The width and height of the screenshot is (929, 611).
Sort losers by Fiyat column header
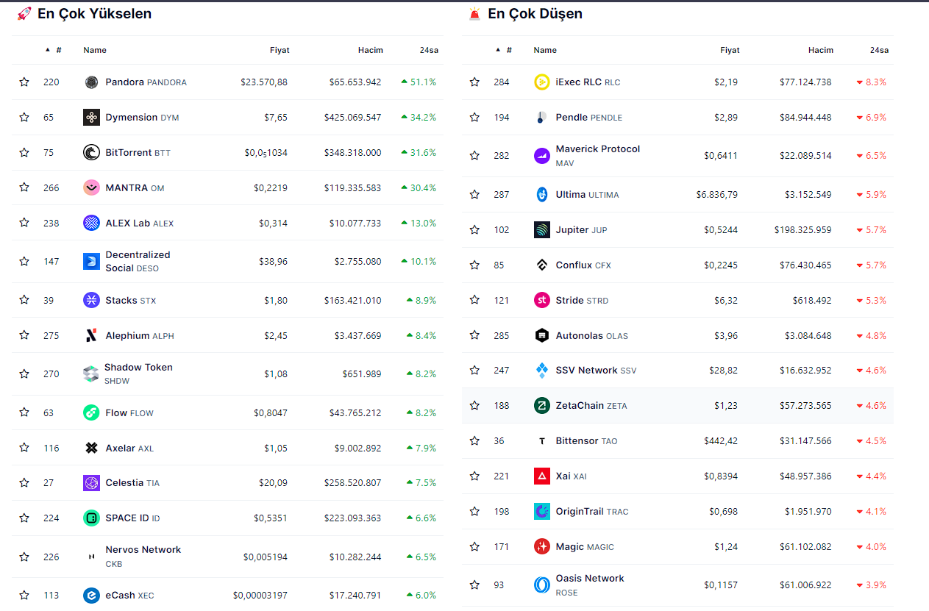tap(729, 50)
